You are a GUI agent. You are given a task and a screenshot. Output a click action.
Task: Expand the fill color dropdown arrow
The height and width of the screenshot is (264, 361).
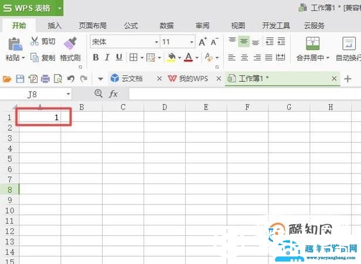[179, 57]
